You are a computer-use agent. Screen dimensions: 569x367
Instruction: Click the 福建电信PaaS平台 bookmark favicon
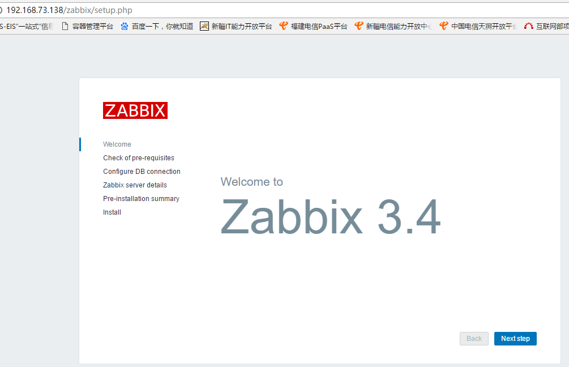pos(284,26)
